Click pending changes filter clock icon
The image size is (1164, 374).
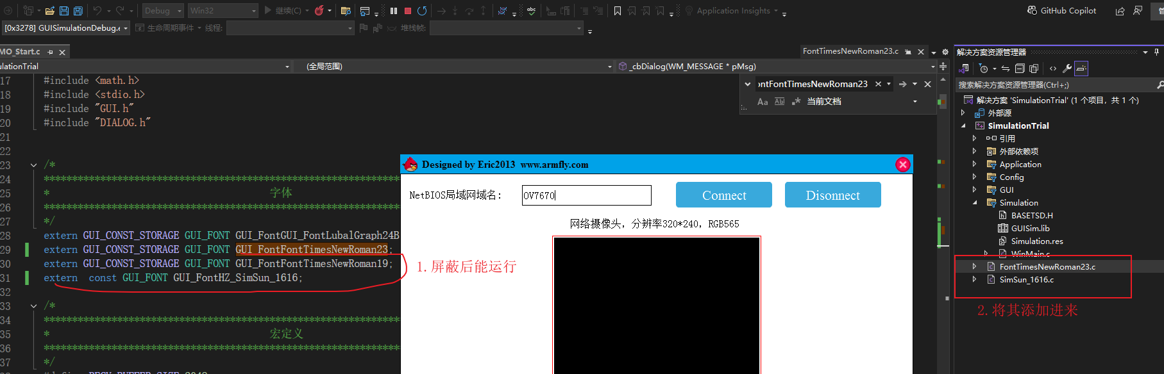984,69
